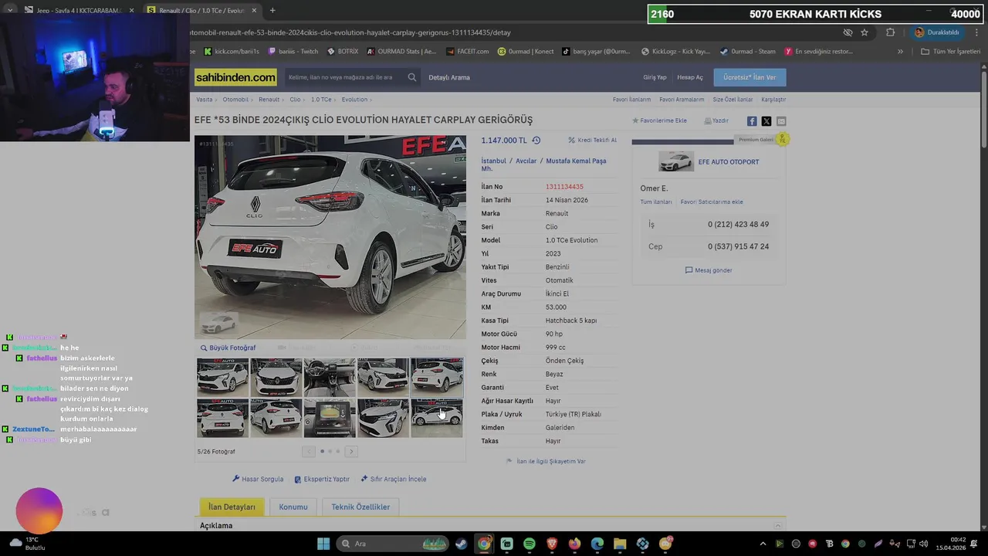
Task: Focus the sahibinden search input field
Action: 344,77
